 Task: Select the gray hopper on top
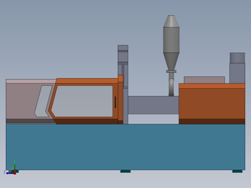tap(171, 42)
